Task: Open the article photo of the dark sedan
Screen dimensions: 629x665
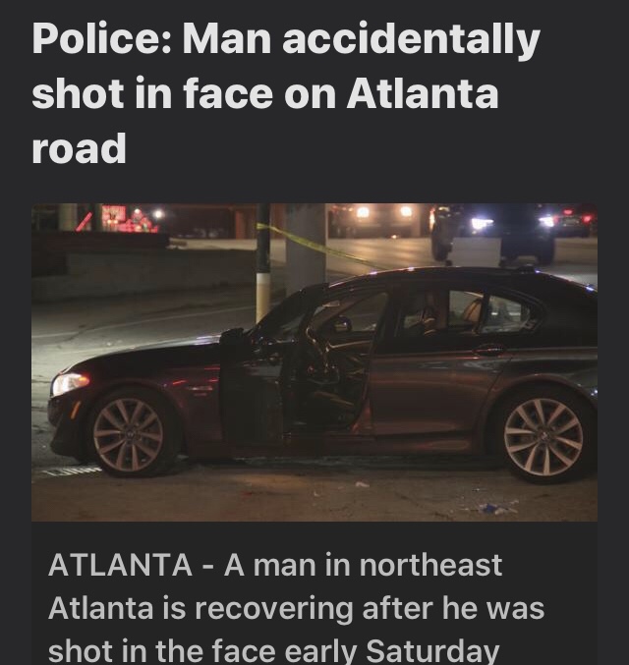Action: [x=314, y=362]
